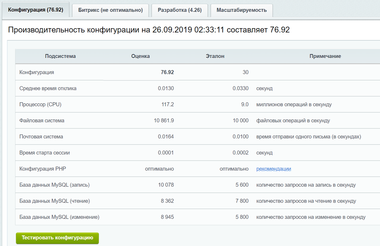The height and width of the screenshot is (246, 380).
Task: Click the Время старта сессии row label
Action: [x=45, y=153]
